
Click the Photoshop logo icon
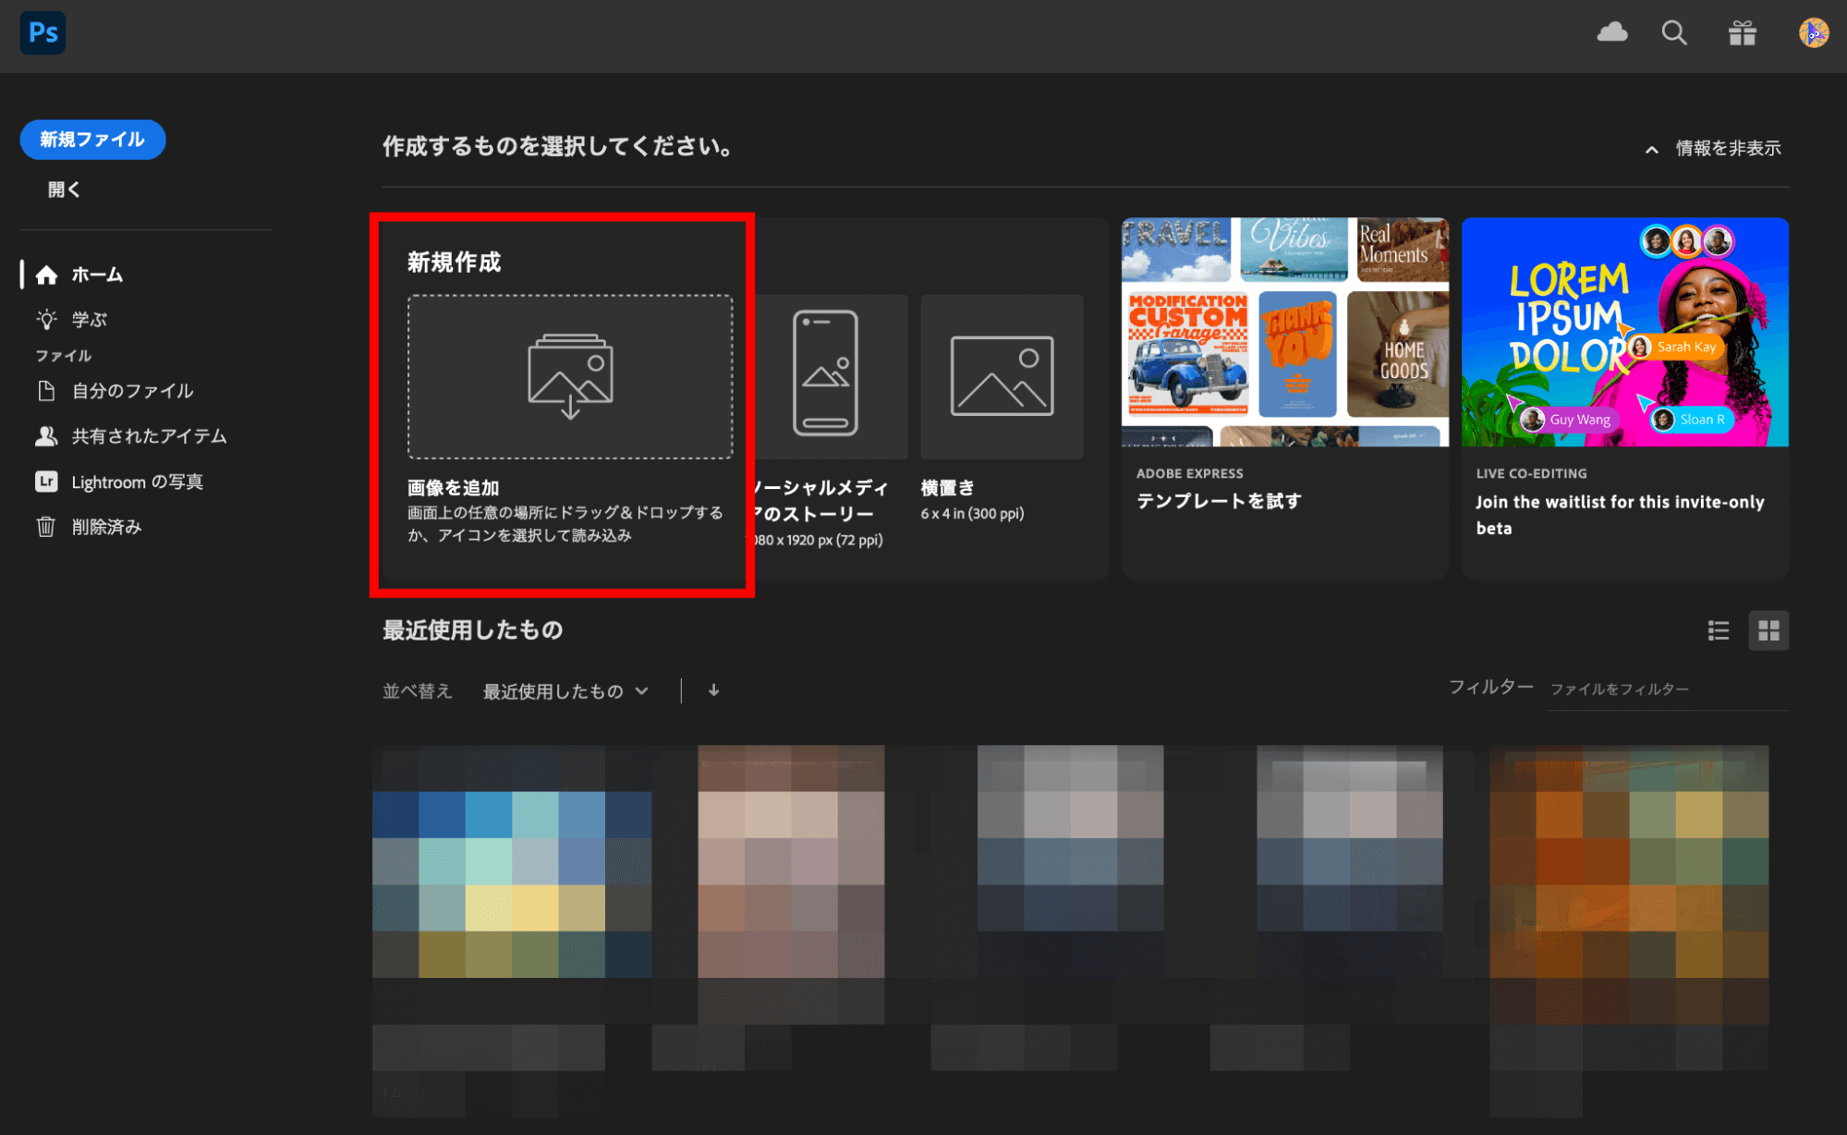pyautogui.click(x=43, y=32)
